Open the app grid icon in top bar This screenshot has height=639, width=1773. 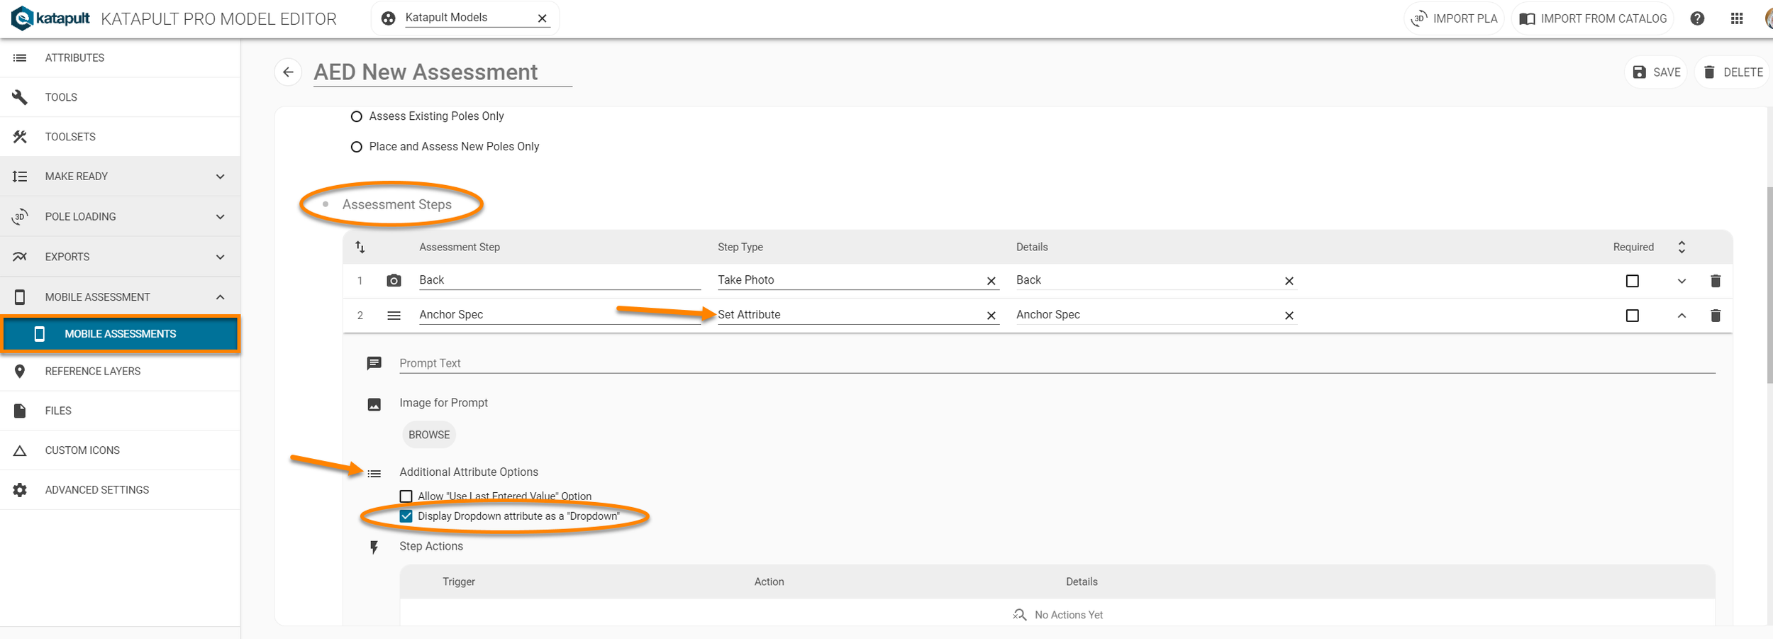pos(1737,18)
